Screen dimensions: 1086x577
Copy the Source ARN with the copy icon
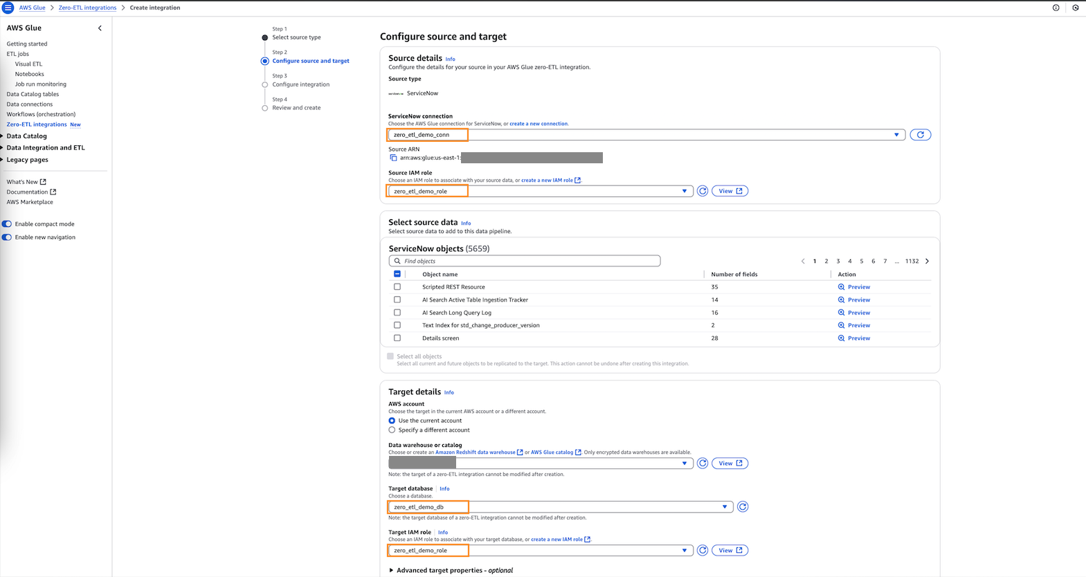pos(393,158)
